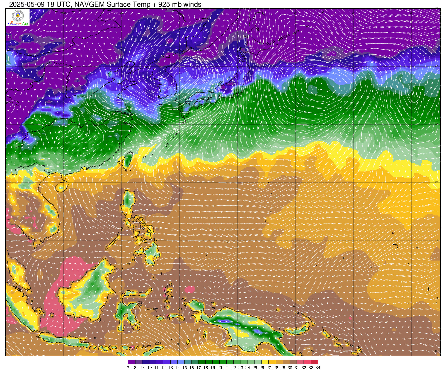Select the orange swatch between colorbar labels 27 and 28
Screen dimensions: 446x373
pos(272,362)
